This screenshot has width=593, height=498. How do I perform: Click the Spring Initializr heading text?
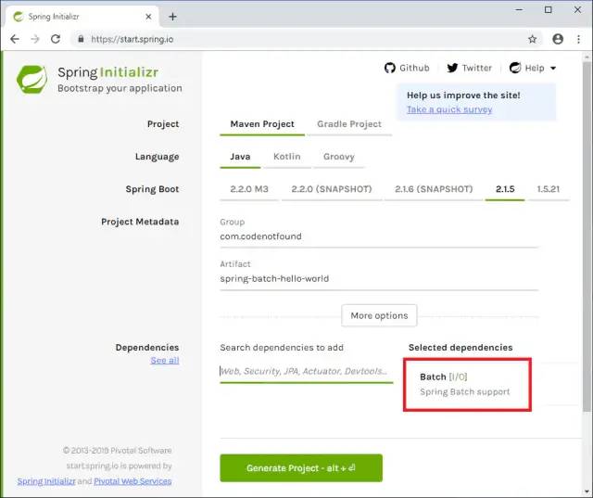point(108,72)
